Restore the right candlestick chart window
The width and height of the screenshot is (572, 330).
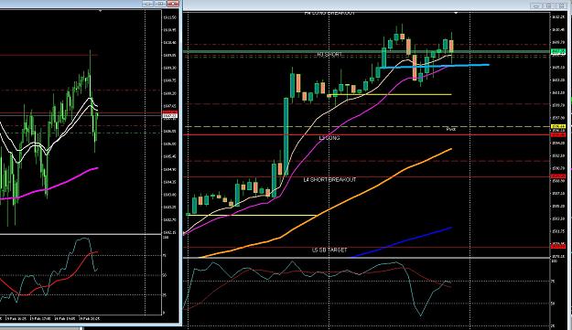[548, 5]
